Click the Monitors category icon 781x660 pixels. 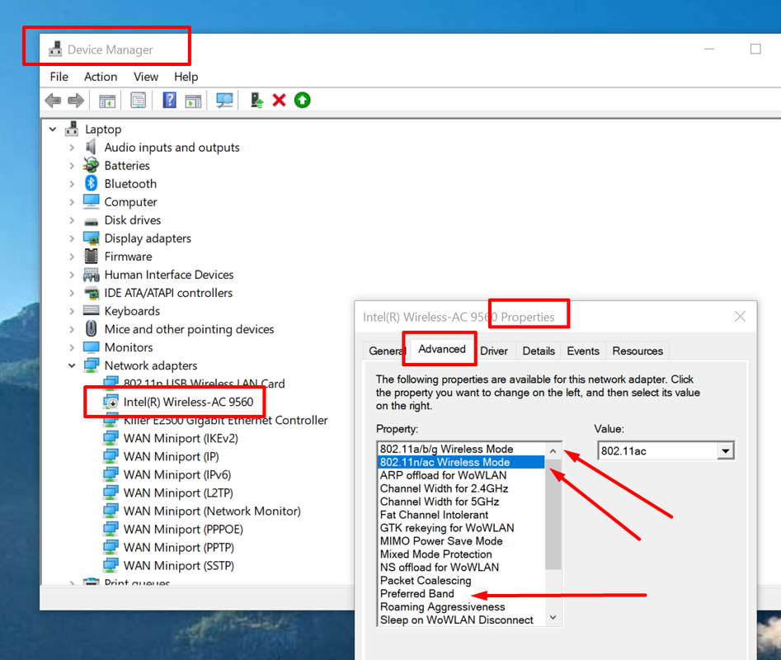tap(92, 346)
